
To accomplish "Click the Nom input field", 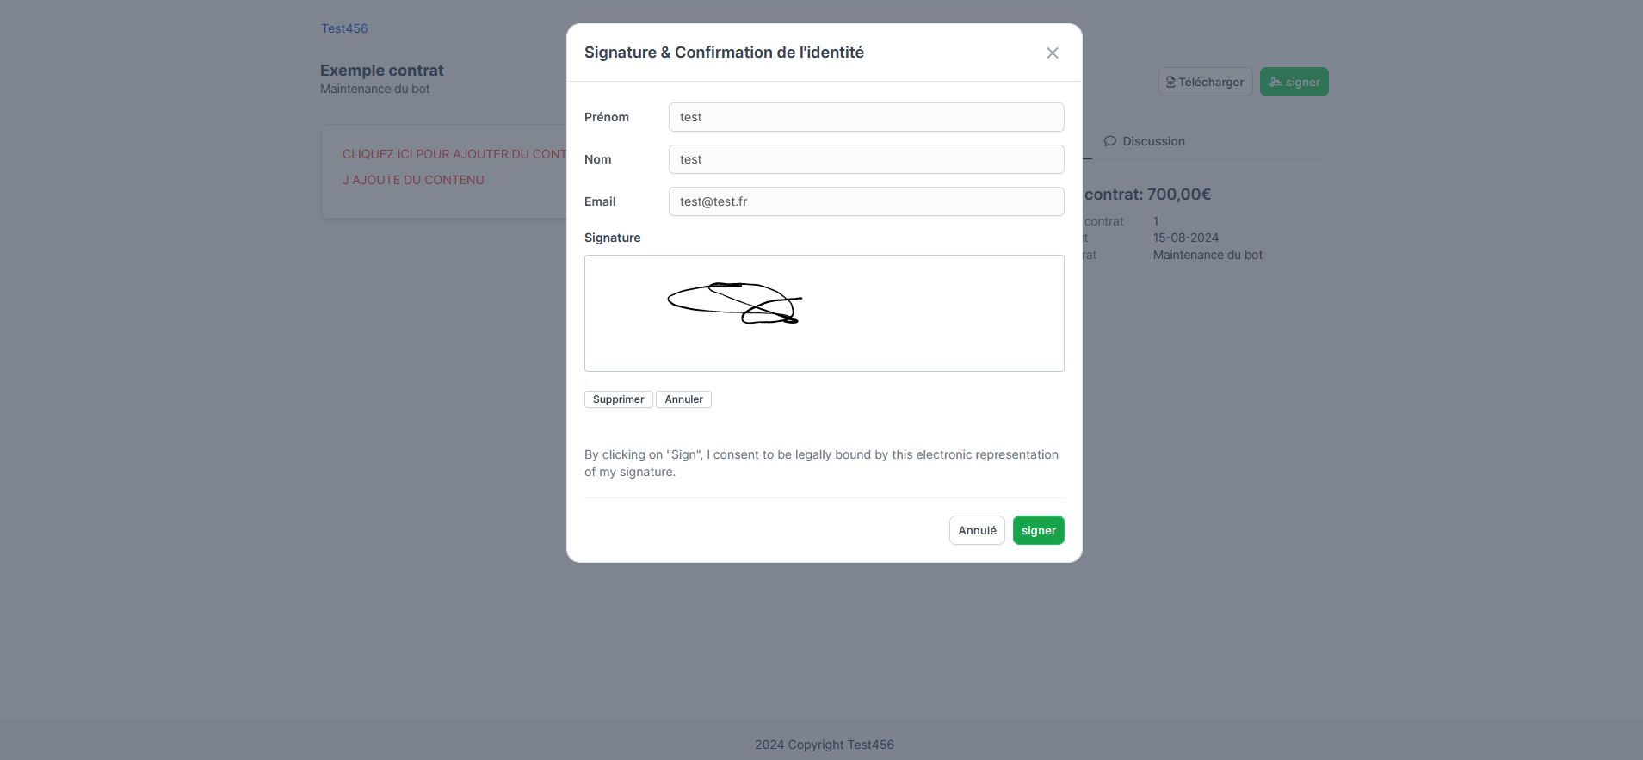I will pos(866,159).
